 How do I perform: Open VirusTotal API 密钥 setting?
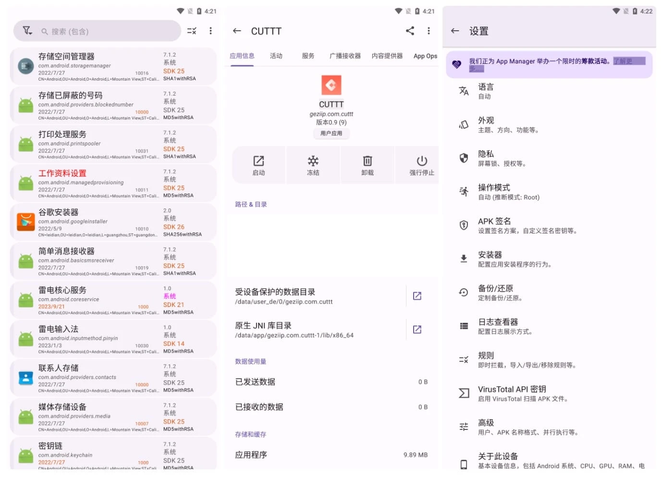pos(548,393)
